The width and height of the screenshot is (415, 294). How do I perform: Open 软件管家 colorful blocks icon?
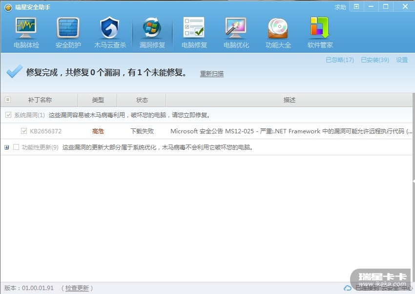click(x=320, y=27)
